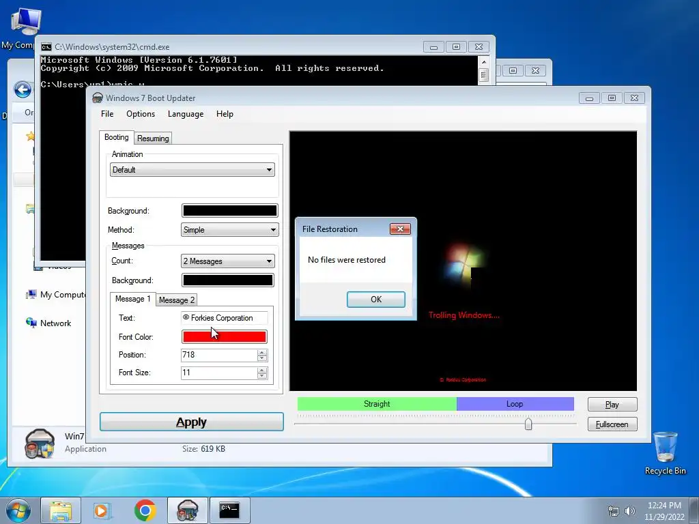Viewport: 699px width, 524px height.
Task: Click the red Font Color swatch
Action: [224, 337]
